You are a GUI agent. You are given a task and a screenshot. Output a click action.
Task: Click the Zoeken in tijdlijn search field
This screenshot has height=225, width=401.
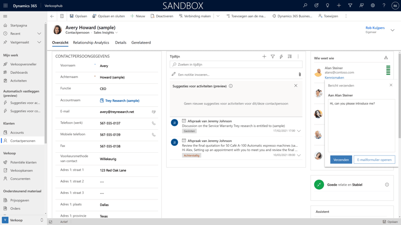(x=236, y=64)
